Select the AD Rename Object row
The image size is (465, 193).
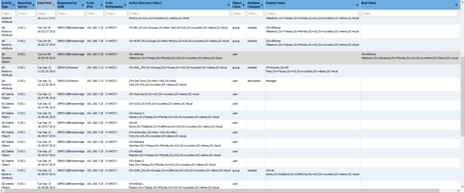click(x=176, y=58)
